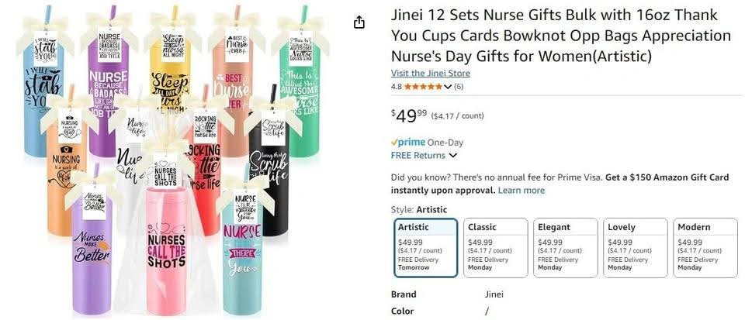Select the Classic style option
The width and height of the screenshot is (745, 320).
[x=495, y=247]
